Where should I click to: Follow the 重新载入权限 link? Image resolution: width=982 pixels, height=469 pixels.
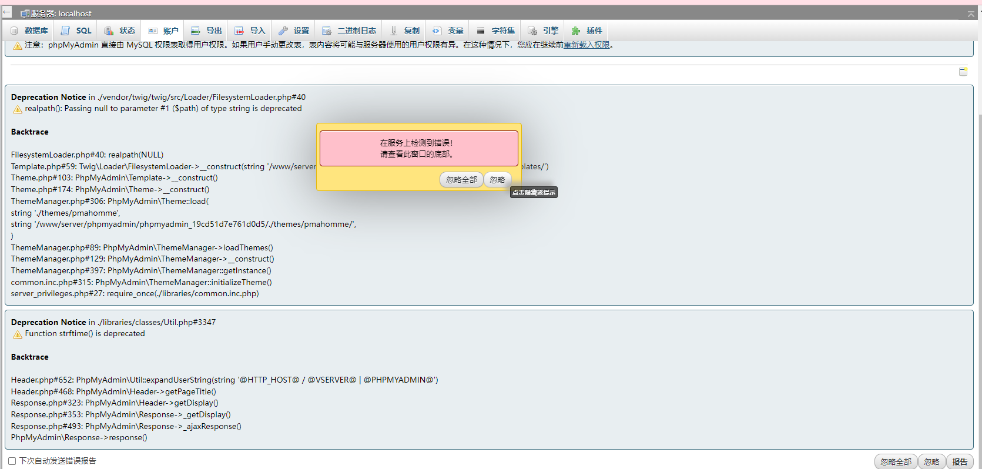[x=586, y=45]
